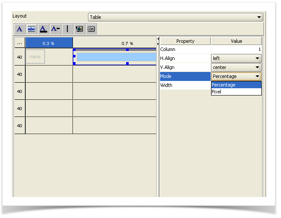This screenshot has height=218, width=281.
Task: Click the OK button tool icon
Action: 91,29
